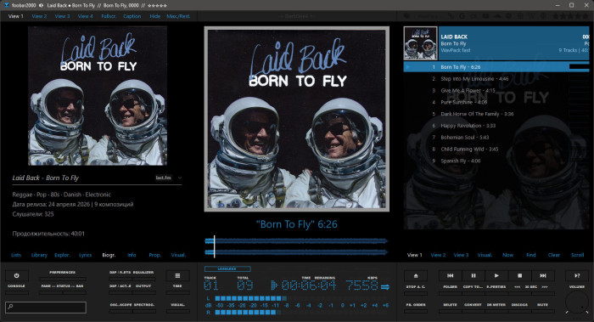Open the Info tab

tap(132, 255)
